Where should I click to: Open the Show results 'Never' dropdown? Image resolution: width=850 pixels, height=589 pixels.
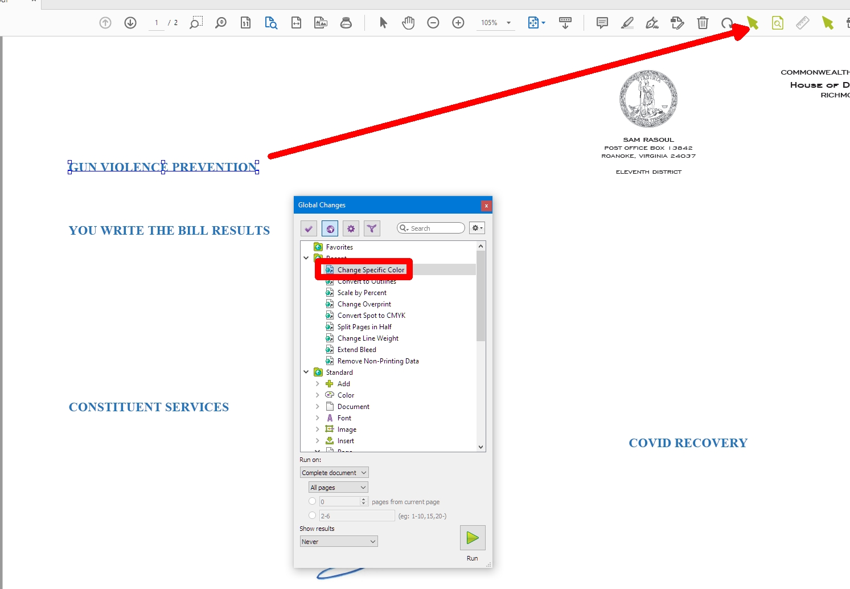click(x=339, y=542)
